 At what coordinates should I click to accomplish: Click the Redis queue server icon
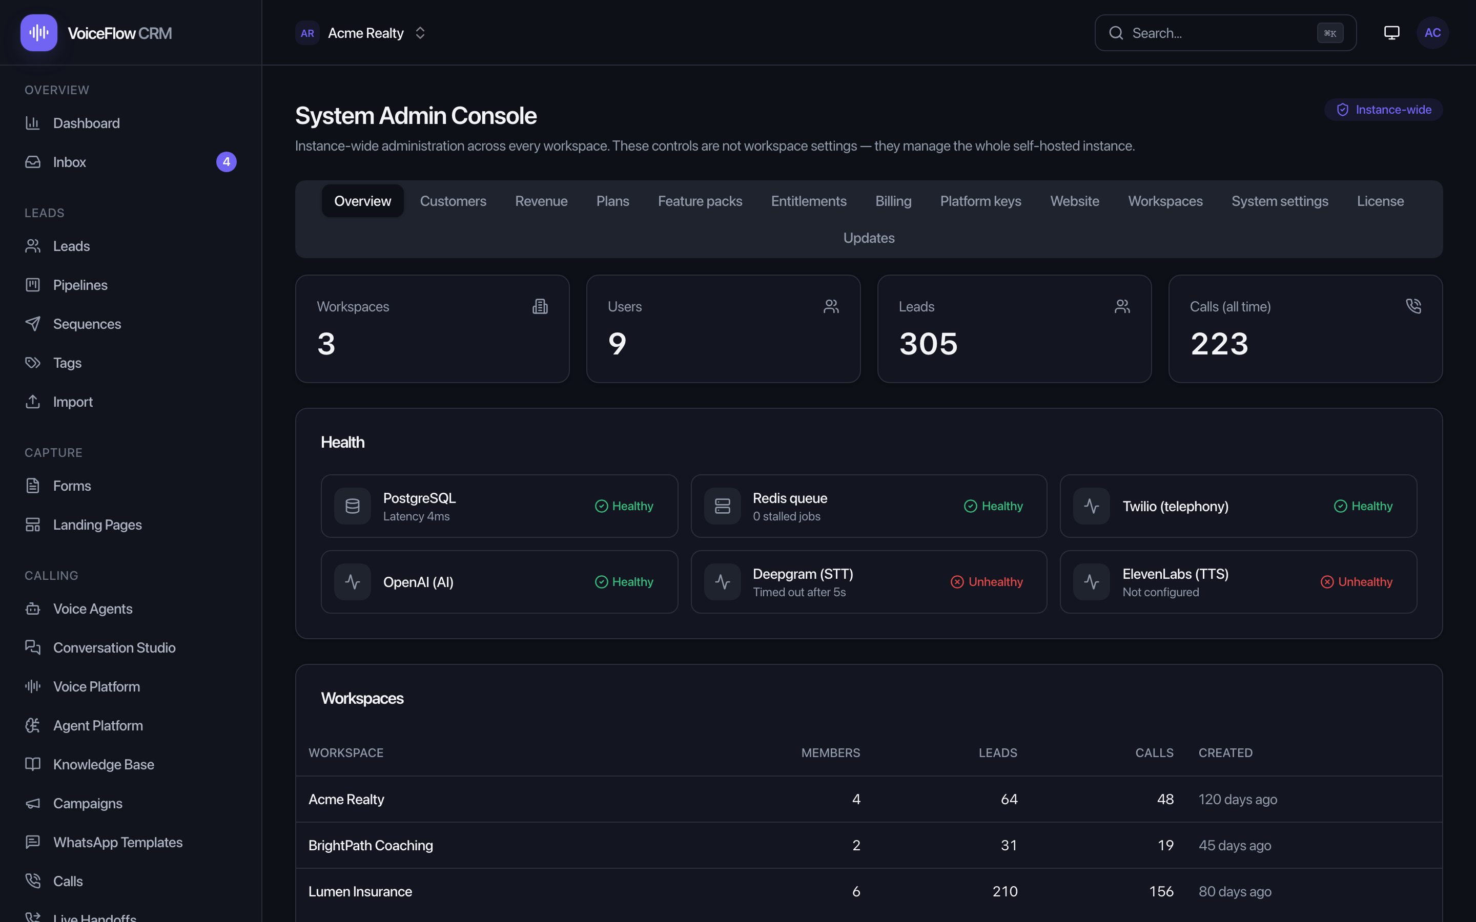click(x=723, y=506)
